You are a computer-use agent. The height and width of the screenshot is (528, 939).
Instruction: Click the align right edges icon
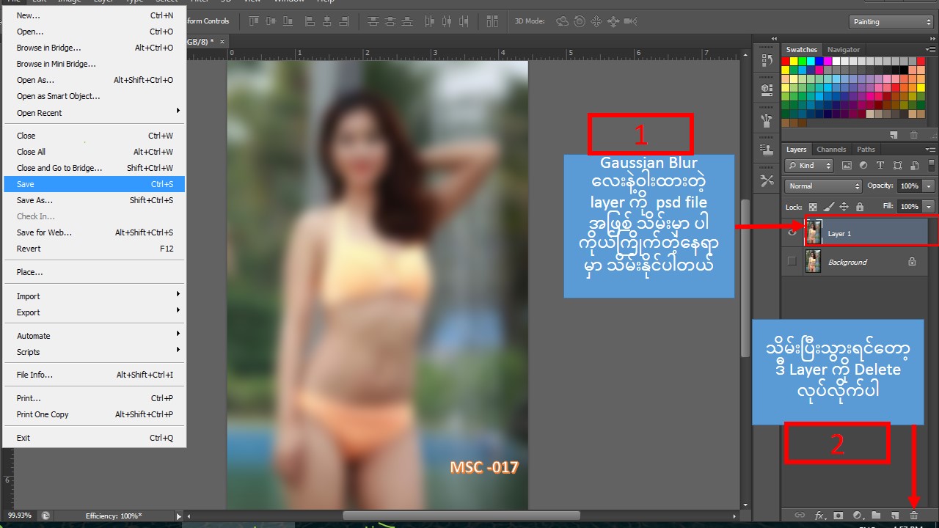(344, 21)
